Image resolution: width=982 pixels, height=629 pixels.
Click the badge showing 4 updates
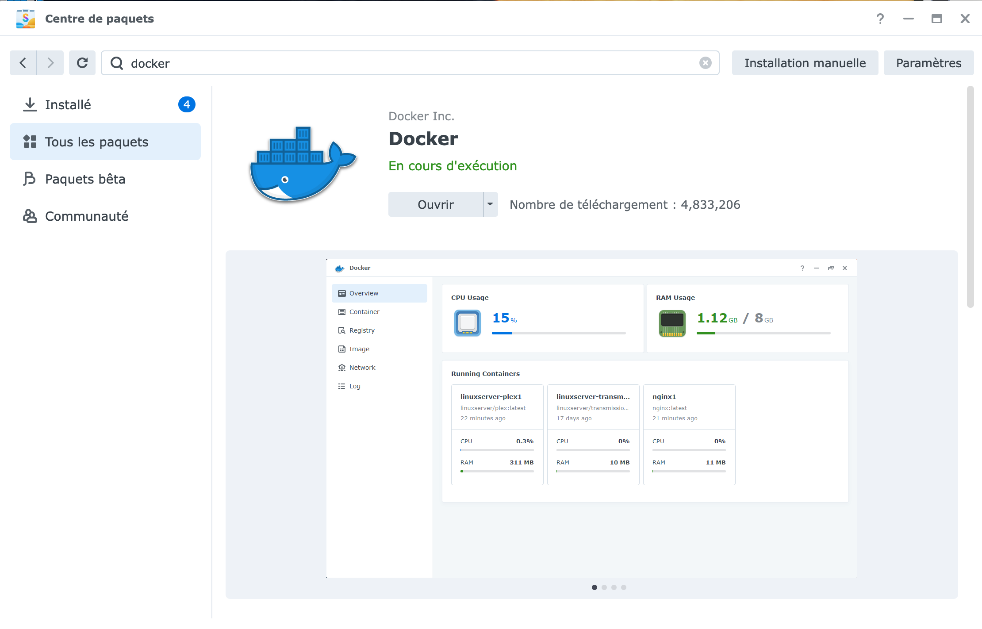(187, 104)
